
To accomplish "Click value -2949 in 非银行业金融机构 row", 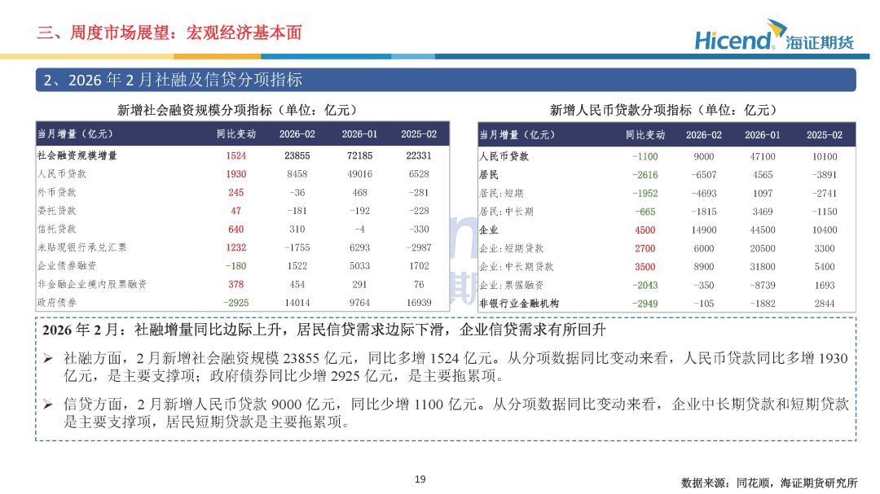I will (x=645, y=304).
